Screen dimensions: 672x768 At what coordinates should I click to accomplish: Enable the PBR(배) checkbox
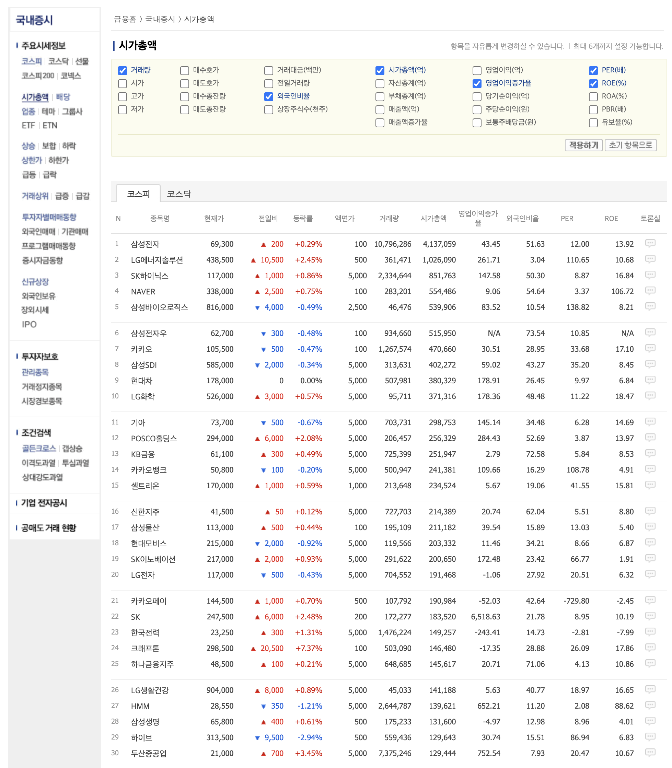point(593,109)
